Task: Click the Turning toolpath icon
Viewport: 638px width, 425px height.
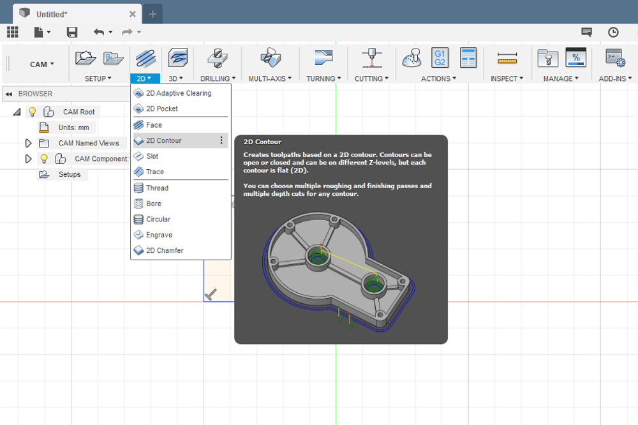Action: pos(323,58)
